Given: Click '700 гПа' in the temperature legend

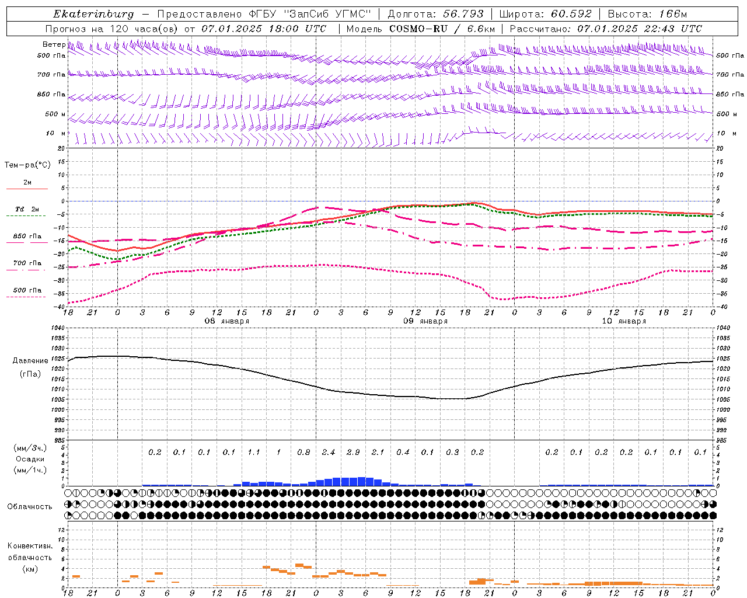Looking at the screenshot, I should (27, 263).
